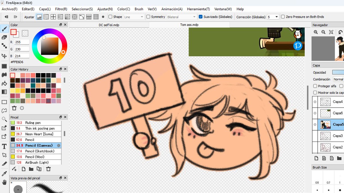This screenshot has width=344, height=193.
Task: Enable the Symmetry checkbox
Action: (148, 17)
